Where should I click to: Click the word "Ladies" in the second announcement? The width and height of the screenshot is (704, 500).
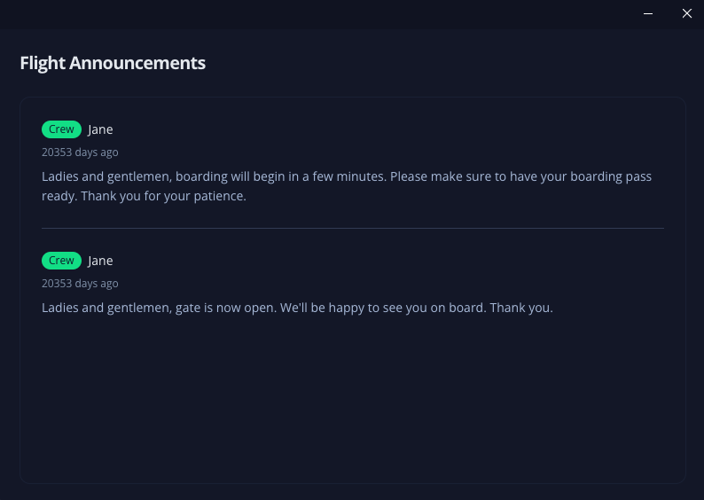(x=60, y=308)
